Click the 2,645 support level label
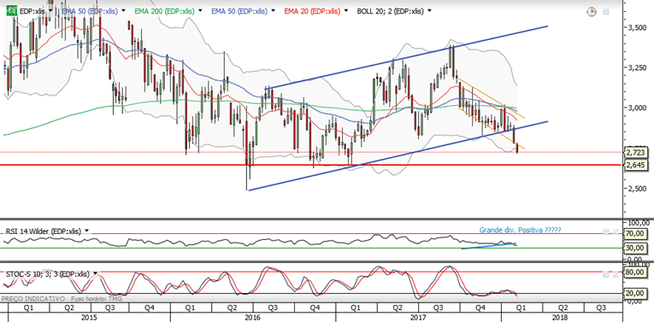This screenshot has height=322, width=654. [635, 166]
